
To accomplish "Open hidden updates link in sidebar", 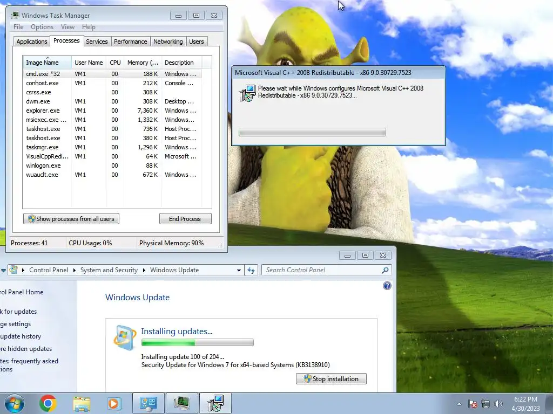I will pos(26,349).
